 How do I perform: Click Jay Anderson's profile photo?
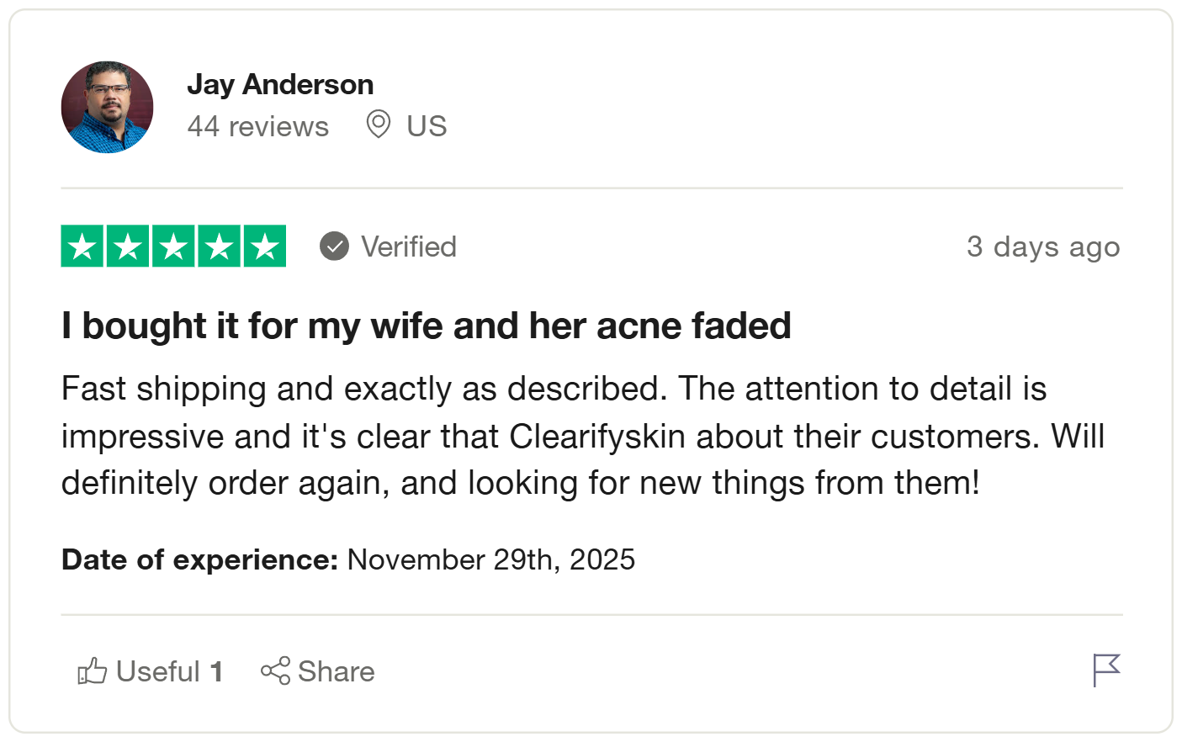(x=108, y=107)
